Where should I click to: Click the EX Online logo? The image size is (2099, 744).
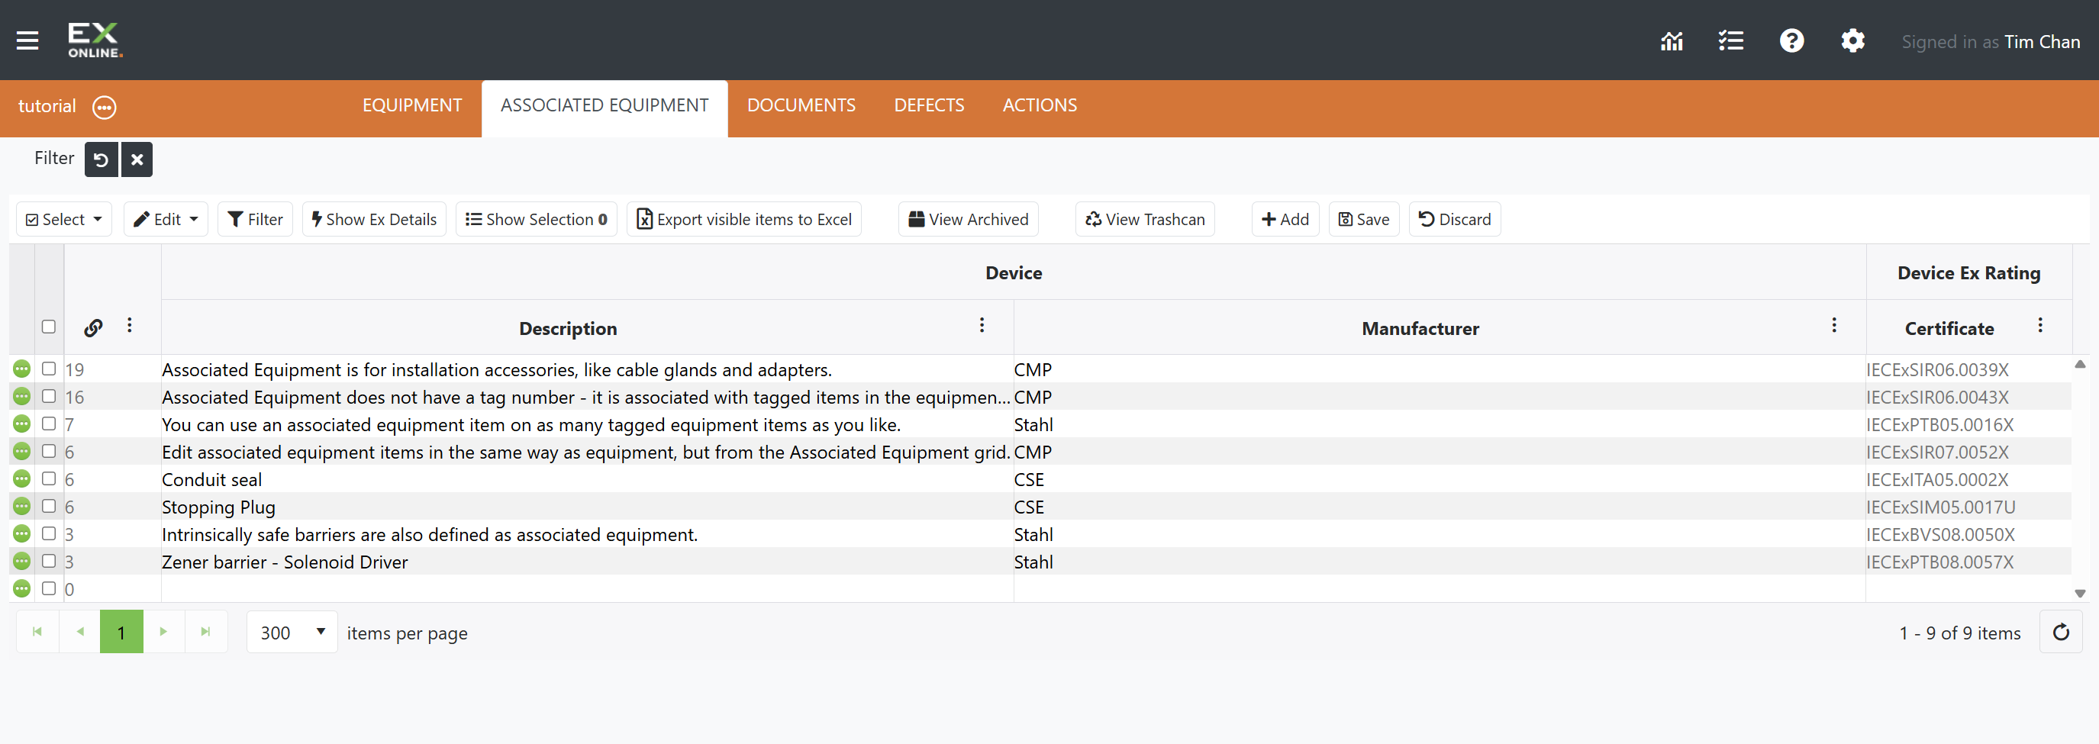tap(95, 40)
